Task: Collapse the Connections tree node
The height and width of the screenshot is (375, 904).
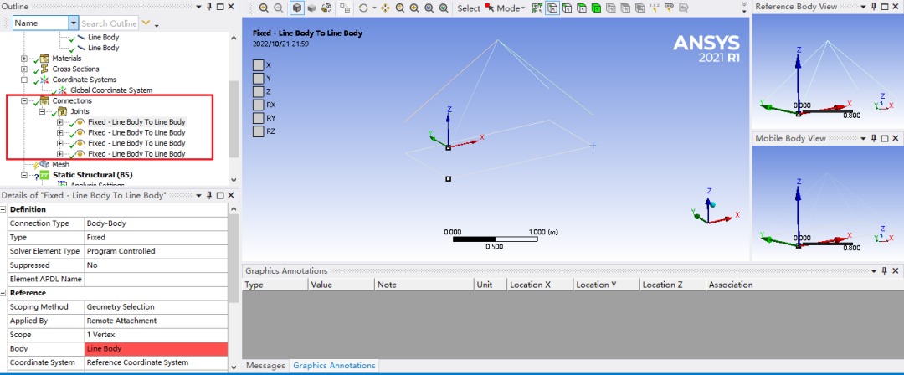Action: [x=23, y=100]
